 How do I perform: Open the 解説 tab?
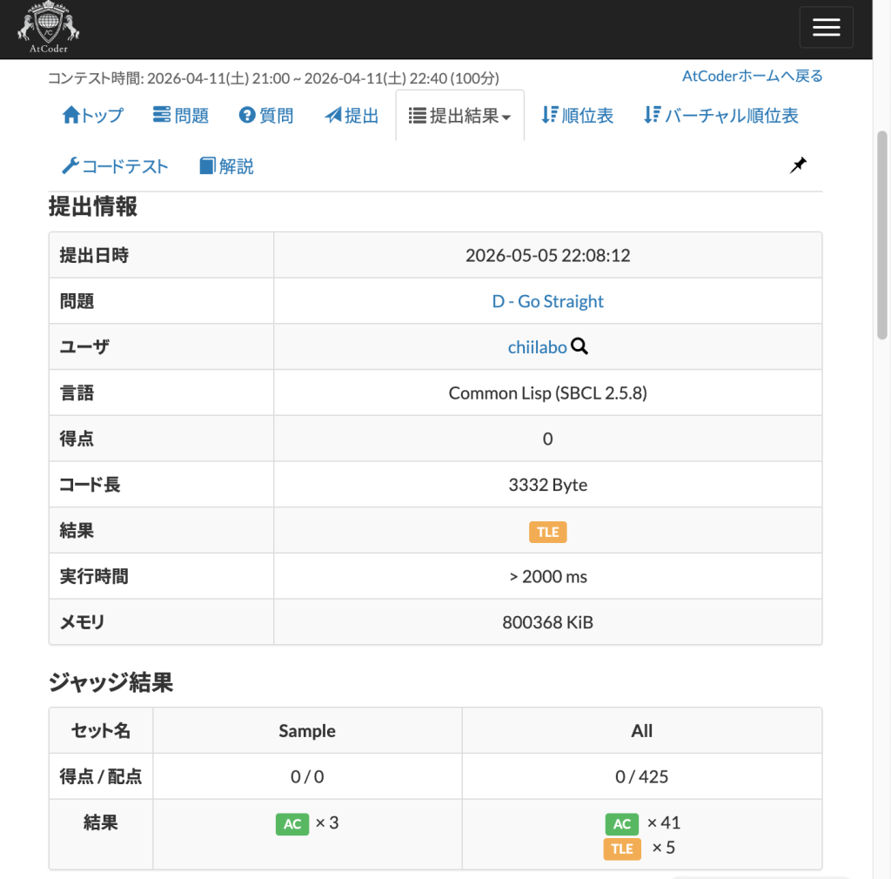pos(226,166)
